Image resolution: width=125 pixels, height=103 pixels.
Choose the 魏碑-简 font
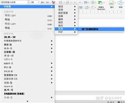pos(27,90)
